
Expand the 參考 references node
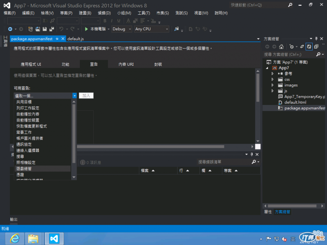click(x=272, y=73)
